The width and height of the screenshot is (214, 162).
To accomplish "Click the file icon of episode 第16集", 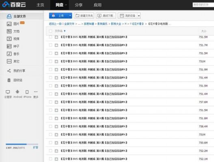I will click(x=56, y=102).
